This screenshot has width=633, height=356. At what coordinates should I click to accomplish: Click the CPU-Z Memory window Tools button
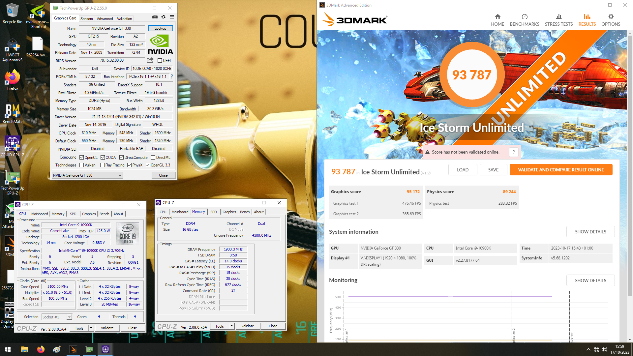(x=220, y=326)
